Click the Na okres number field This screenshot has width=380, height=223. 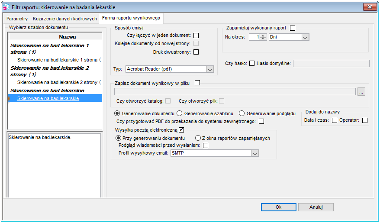254,37
